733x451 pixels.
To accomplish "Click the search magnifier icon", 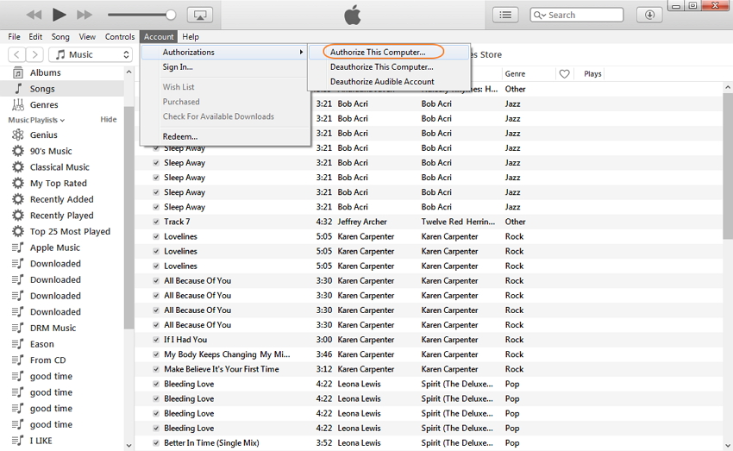I will coord(537,15).
